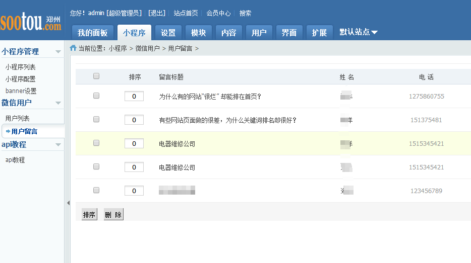Click the home icon in breadcrumb
This screenshot has width=471, height=263.
(x=73, y=48)
